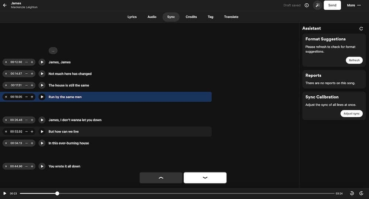Screen dimensions: 369x199
Task: Play from the 'James, James' line
Action: click(42, 62)
